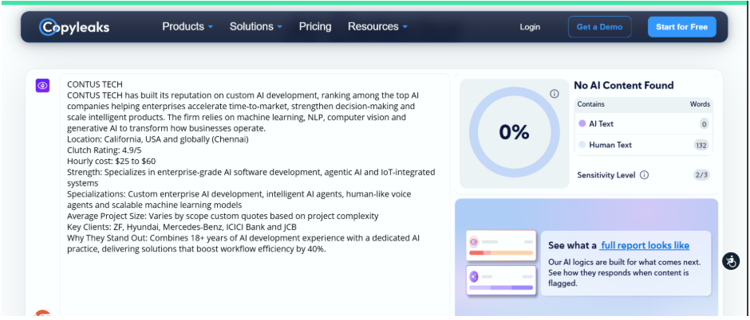Open the full report looks like link
This screenshot has width=750, height=320.
pyautogui.click(x=645, y=246)
